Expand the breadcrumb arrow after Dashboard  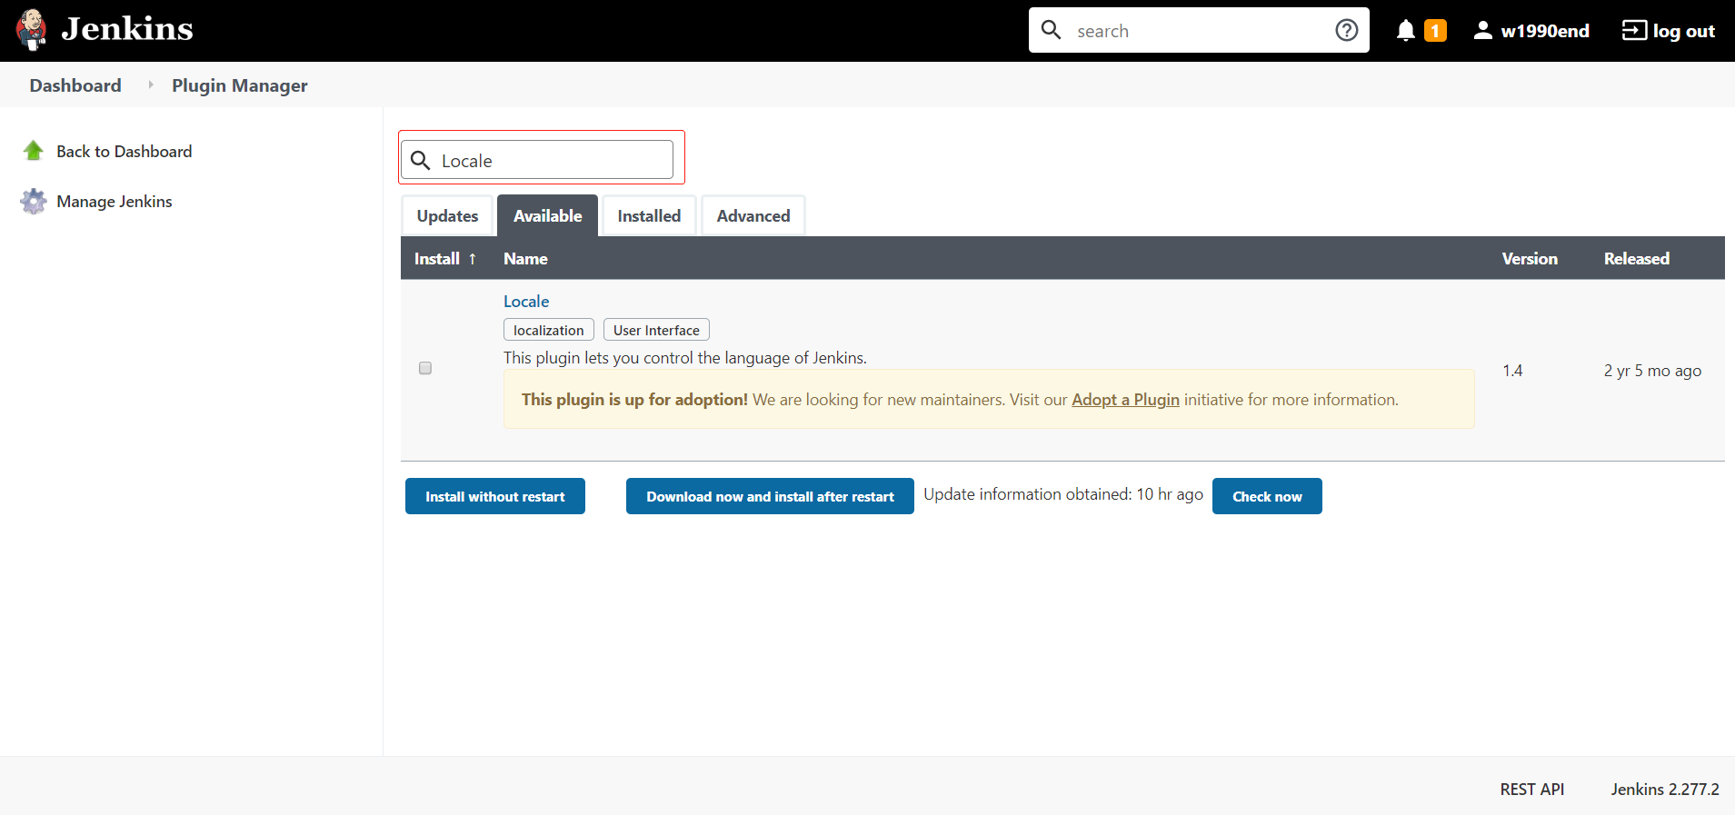coord(150,84)
